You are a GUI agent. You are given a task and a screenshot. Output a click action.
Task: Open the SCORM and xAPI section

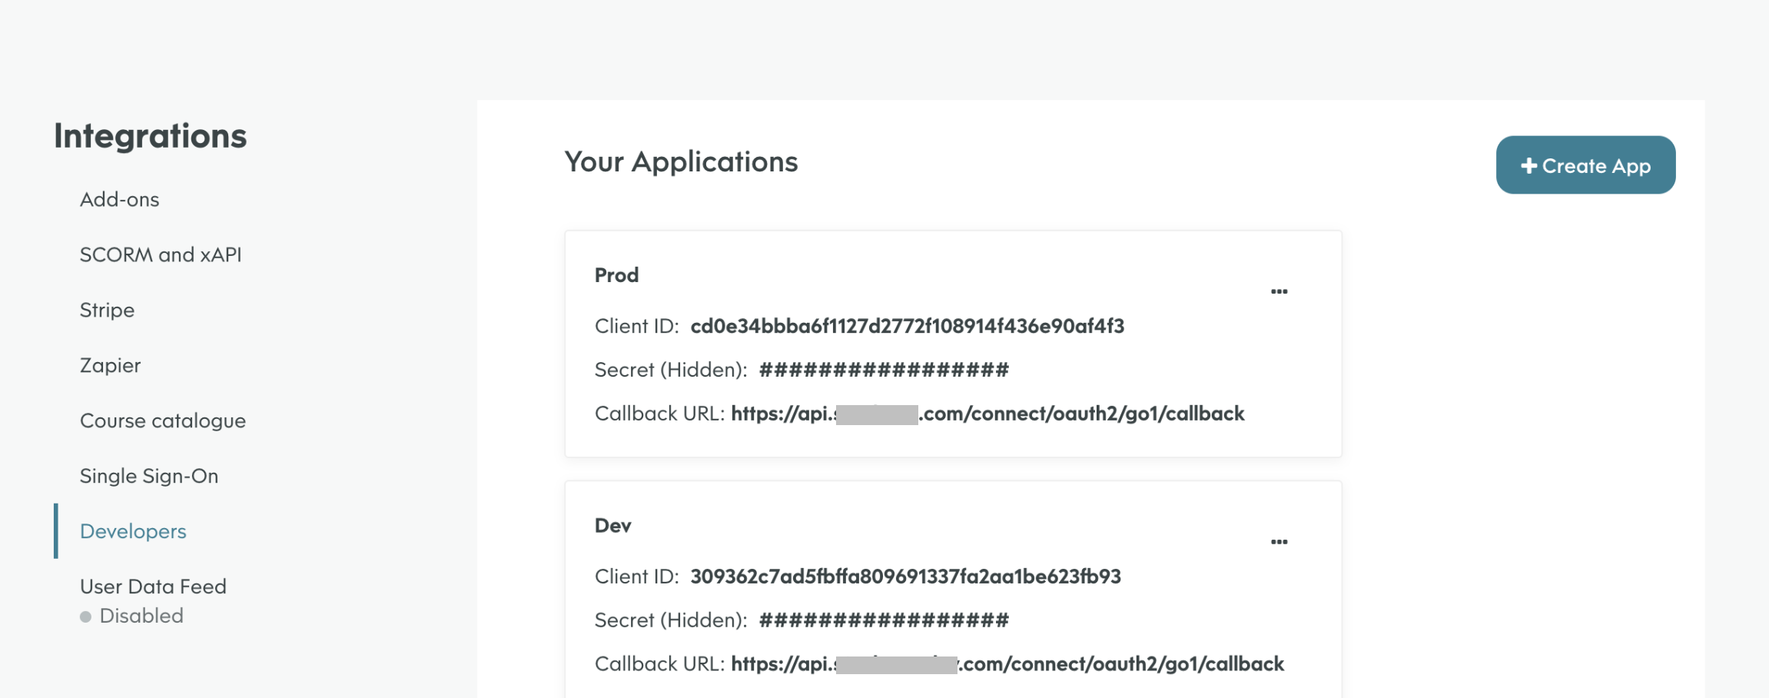pos(161,255)
